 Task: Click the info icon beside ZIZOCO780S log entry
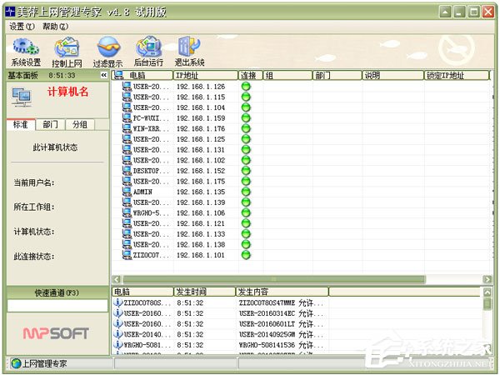(117, 302)
